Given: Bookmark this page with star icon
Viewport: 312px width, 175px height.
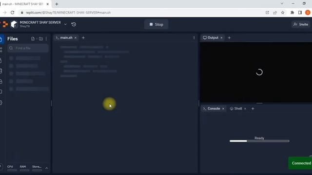Looking at the screenshot, I should click(x=283, y=13).
